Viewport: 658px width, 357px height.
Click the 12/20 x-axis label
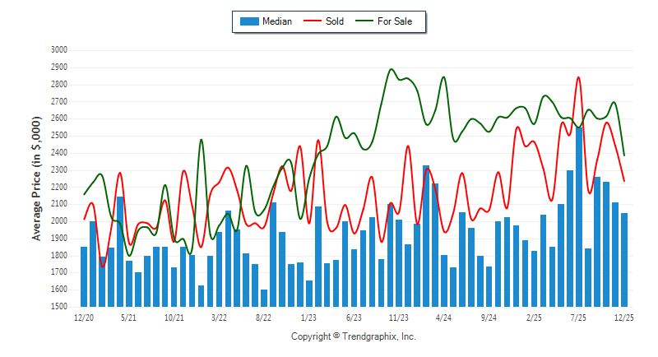[x=83, y=317]
